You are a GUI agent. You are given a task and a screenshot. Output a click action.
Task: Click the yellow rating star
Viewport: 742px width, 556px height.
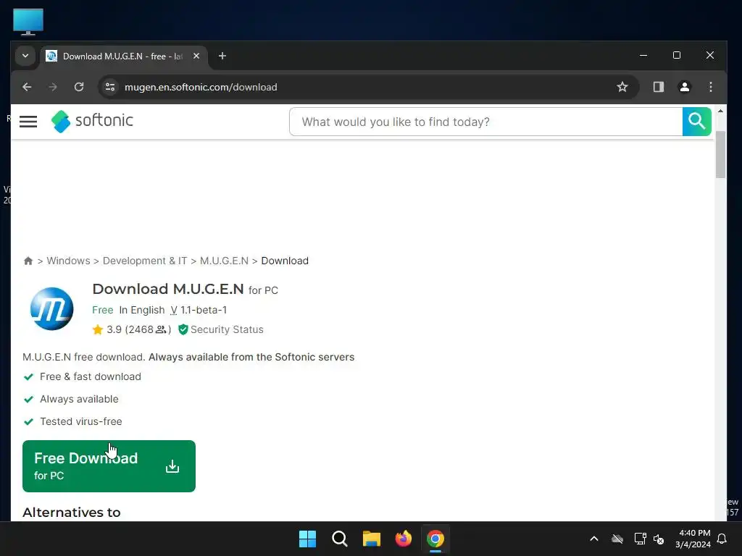click(x=98, y=329)
